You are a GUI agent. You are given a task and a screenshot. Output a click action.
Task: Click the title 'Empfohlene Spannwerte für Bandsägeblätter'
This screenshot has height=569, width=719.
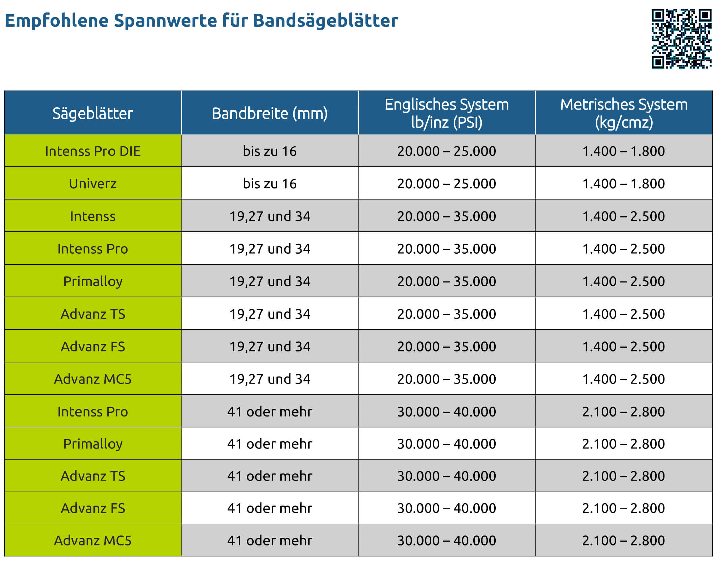coord(201,20)
